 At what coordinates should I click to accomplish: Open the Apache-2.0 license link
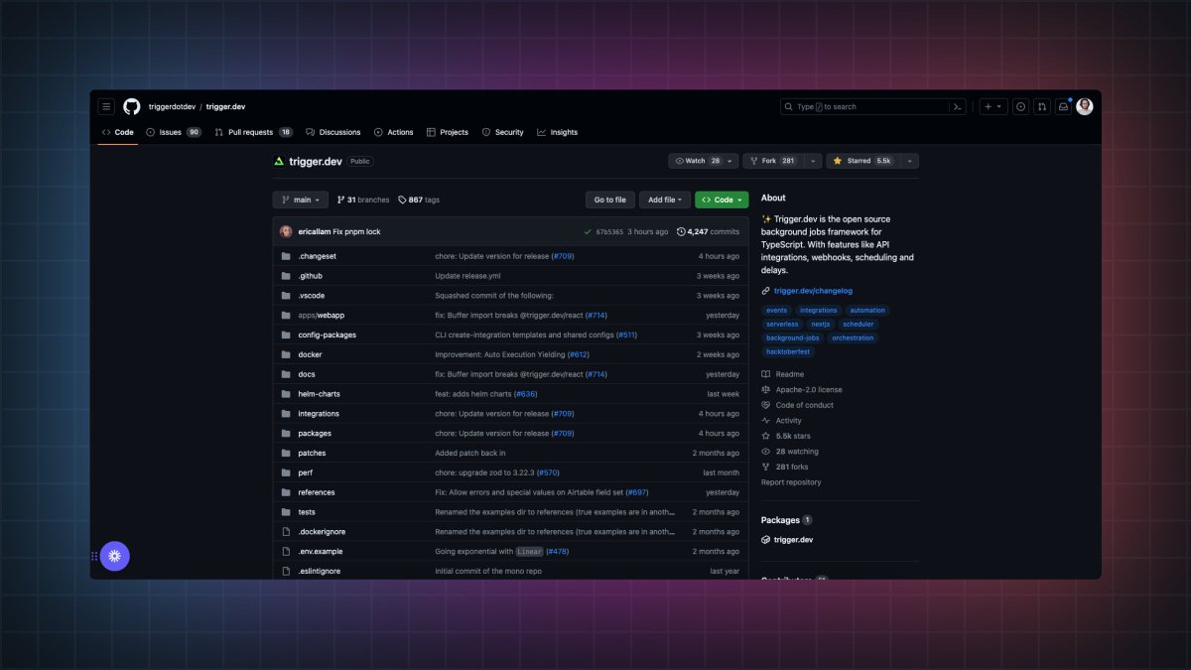coord(801,390)
